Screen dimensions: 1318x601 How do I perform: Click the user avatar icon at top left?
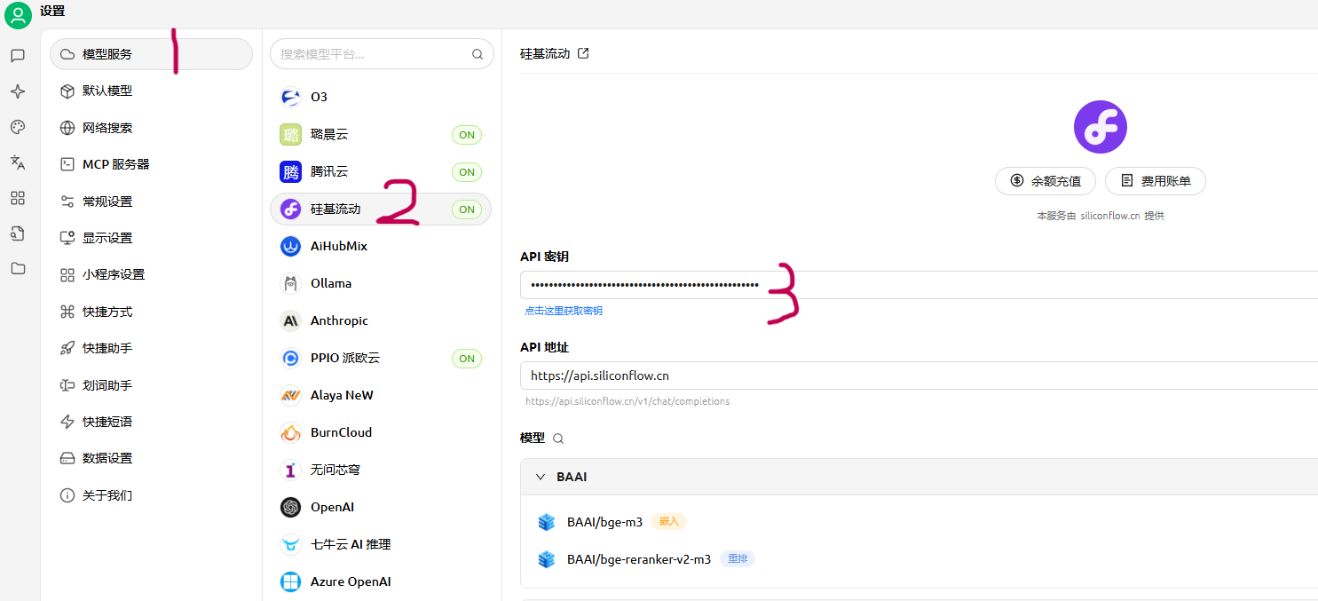[18, 15]
